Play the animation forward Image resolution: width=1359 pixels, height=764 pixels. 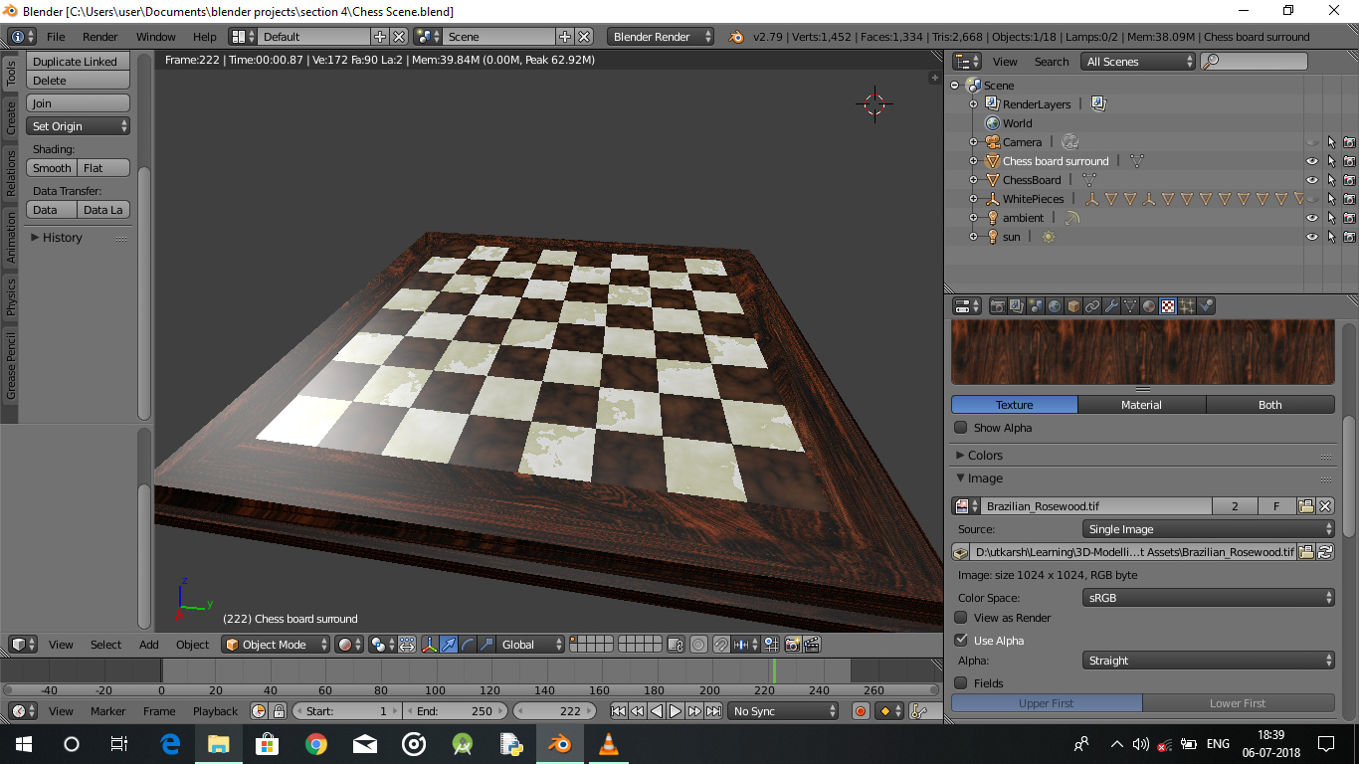click(x=675, y=711)
